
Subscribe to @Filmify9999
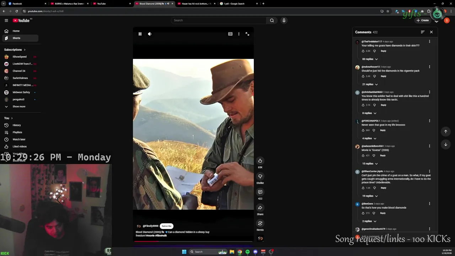pyautogui.click(x=166, y=226)
